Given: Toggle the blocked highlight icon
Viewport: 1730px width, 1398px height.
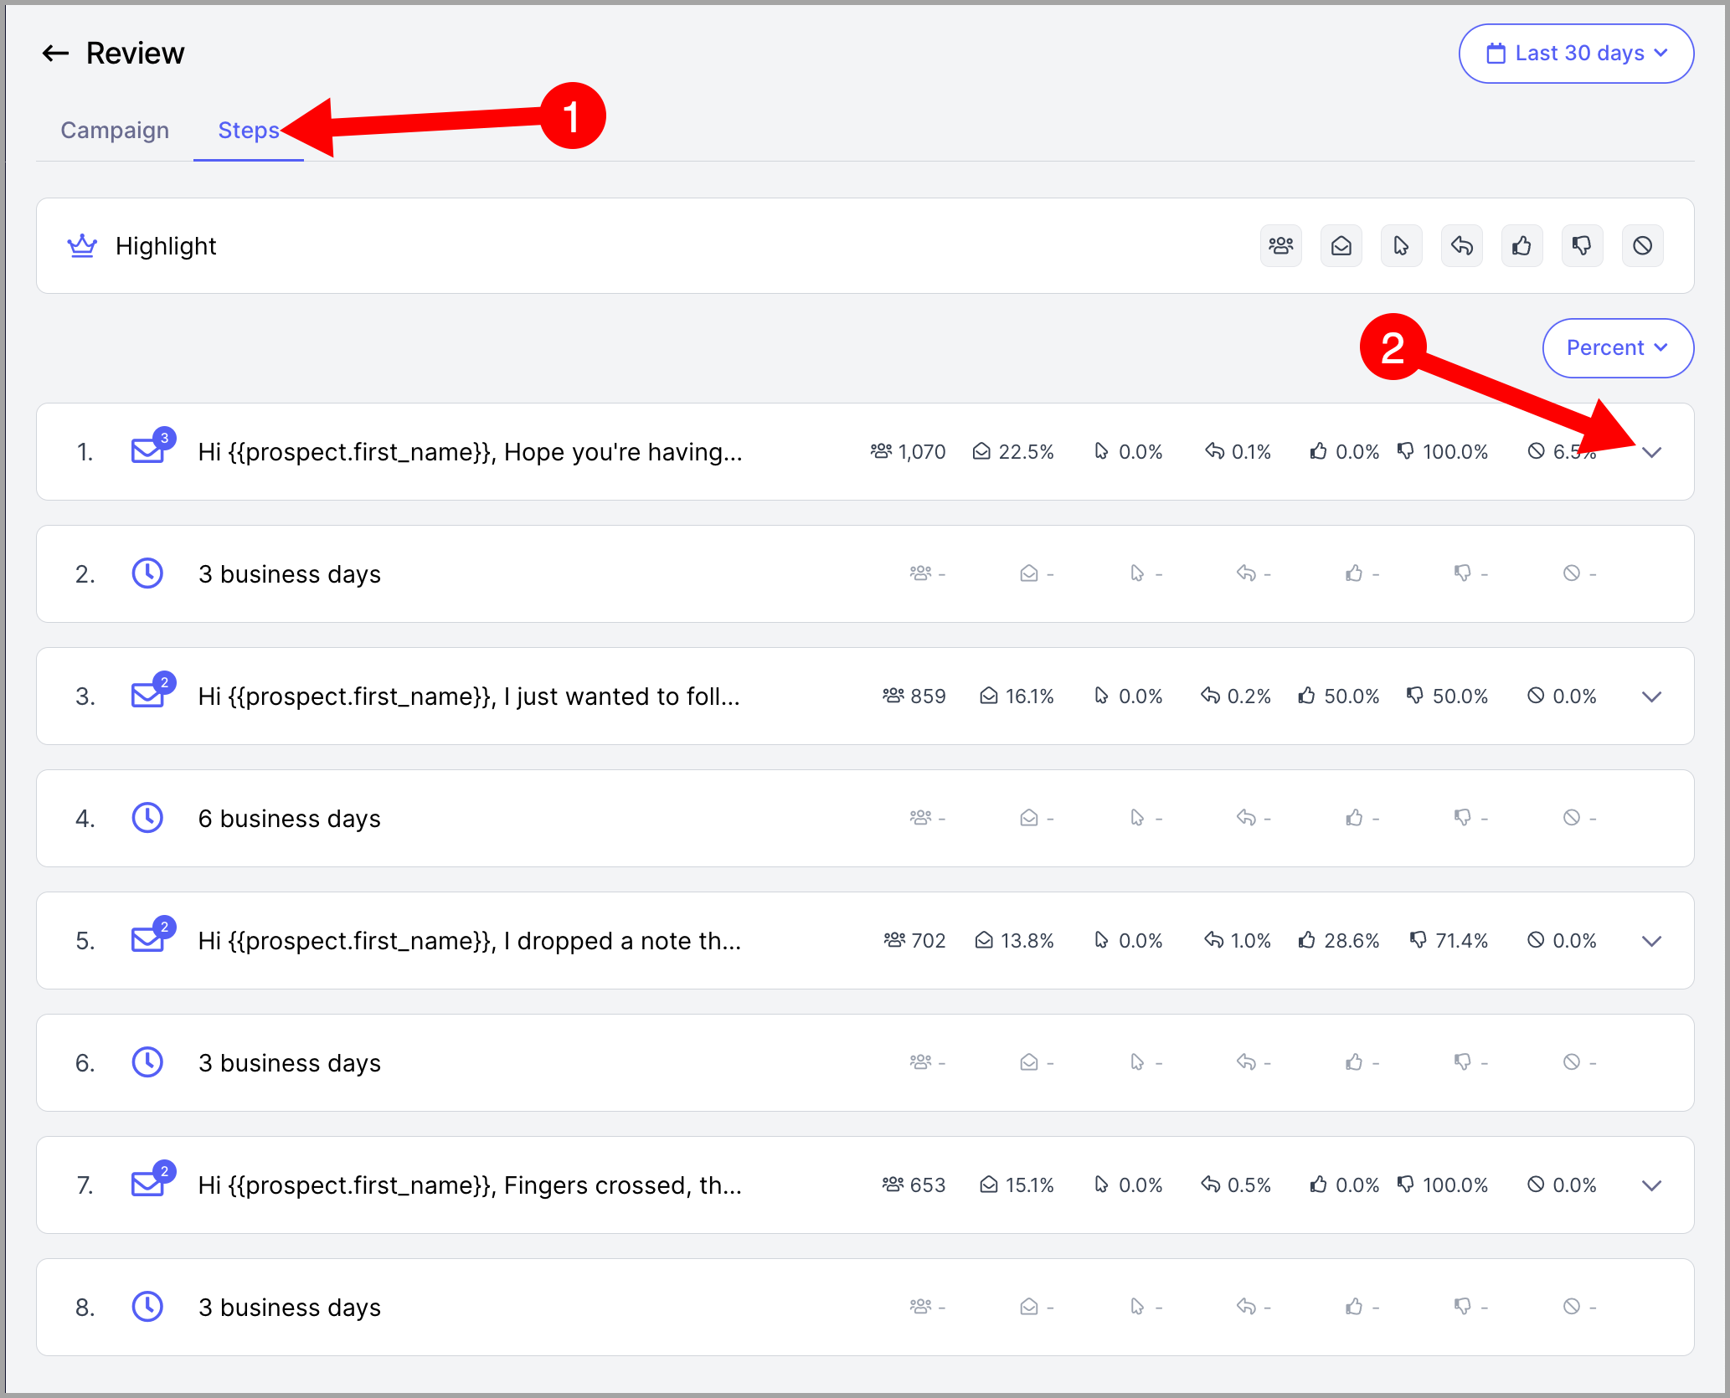Looking at the screenshot, I should coord(1643,246).
